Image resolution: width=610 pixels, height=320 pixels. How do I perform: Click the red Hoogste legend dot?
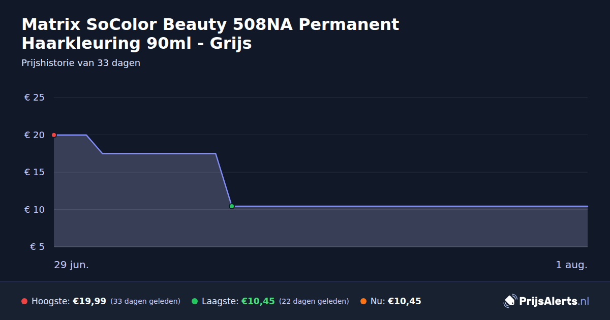tap(24, 301)
